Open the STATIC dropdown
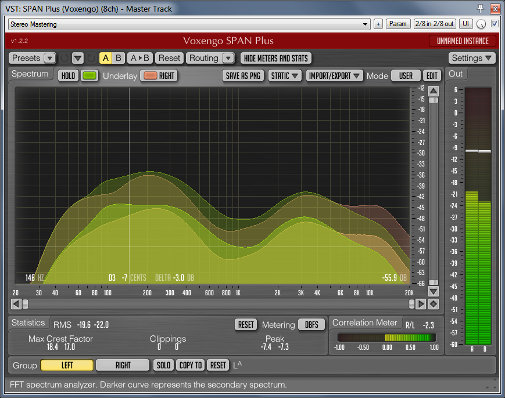Image resolution: width=505 pixels, height=398 pixels. click(285, 76)
